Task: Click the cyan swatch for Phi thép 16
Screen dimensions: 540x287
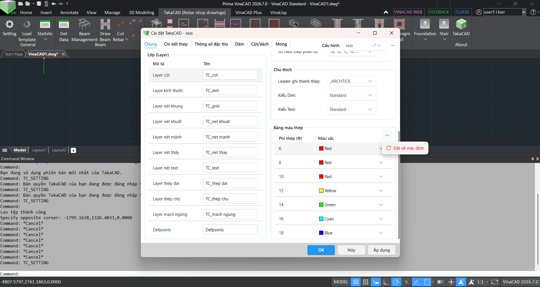Action: click(321, 219)
